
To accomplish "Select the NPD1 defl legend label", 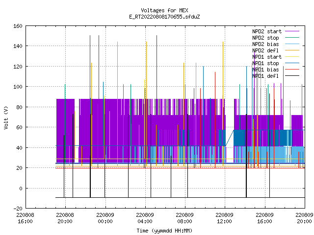I will pos(265,76).
